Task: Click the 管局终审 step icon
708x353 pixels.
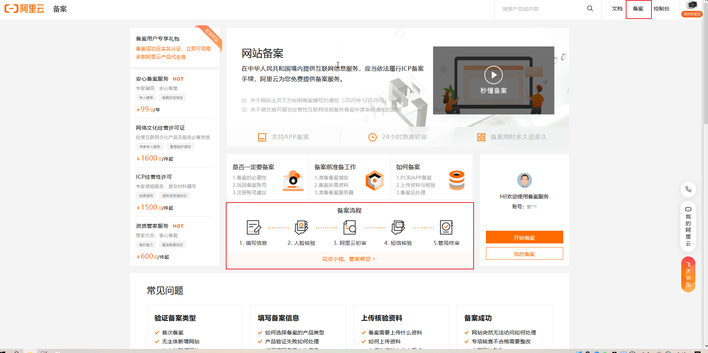Action: pos(446,227)
